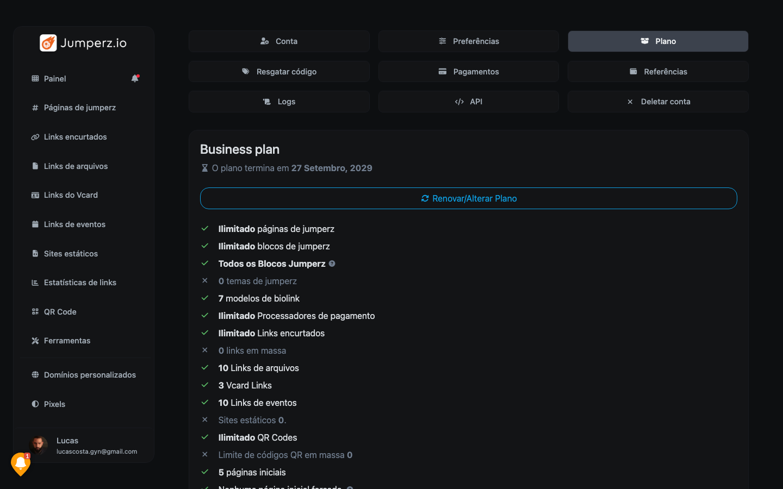Image resolution: width=783 pixels, height=489 pixels.
Task: Click the '0 temas de jumperz' item
Action: [258, 281]
